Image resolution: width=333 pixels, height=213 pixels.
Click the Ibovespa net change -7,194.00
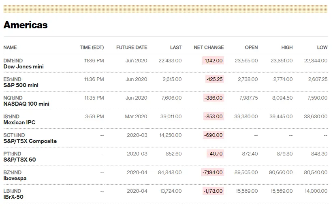click(x=213, y=173)
